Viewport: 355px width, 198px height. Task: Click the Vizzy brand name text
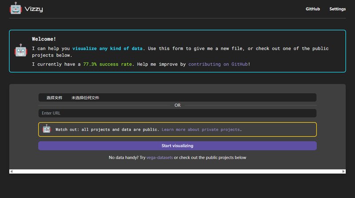pos(34,9)
